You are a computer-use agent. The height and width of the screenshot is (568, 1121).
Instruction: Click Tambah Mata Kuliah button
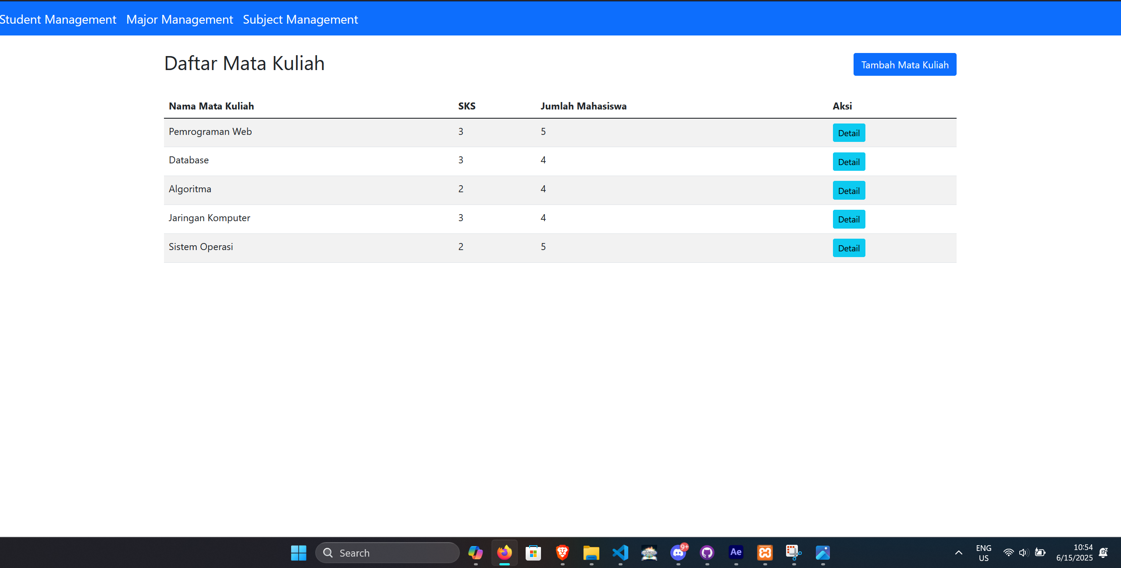tap(904, 65)
